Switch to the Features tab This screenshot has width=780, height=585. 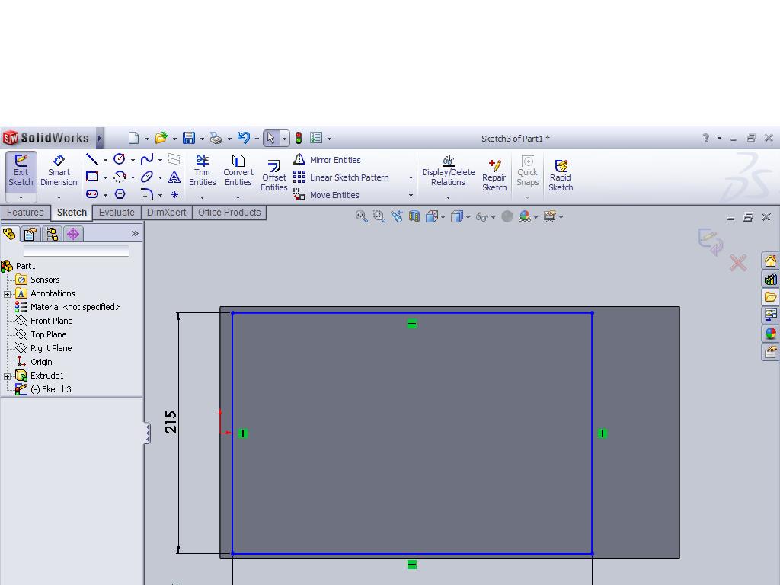tap(25, 213)
